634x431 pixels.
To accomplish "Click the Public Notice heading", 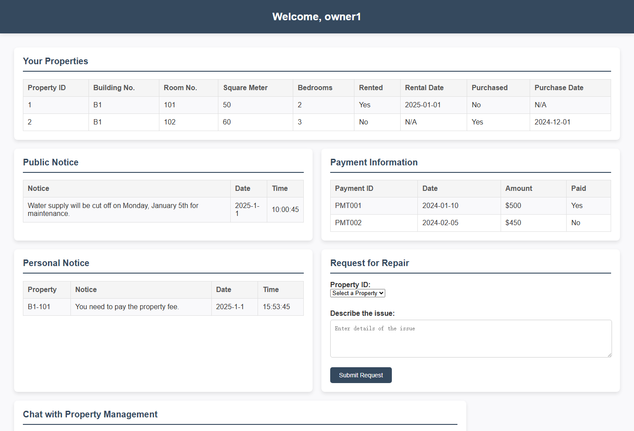I will pyautogui.click(x=51, y=162).
